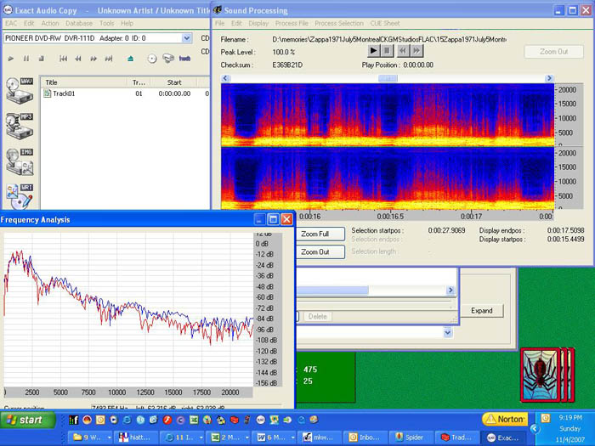
Task: Click the frequency analysis graph plot
Action: point(128,310)
